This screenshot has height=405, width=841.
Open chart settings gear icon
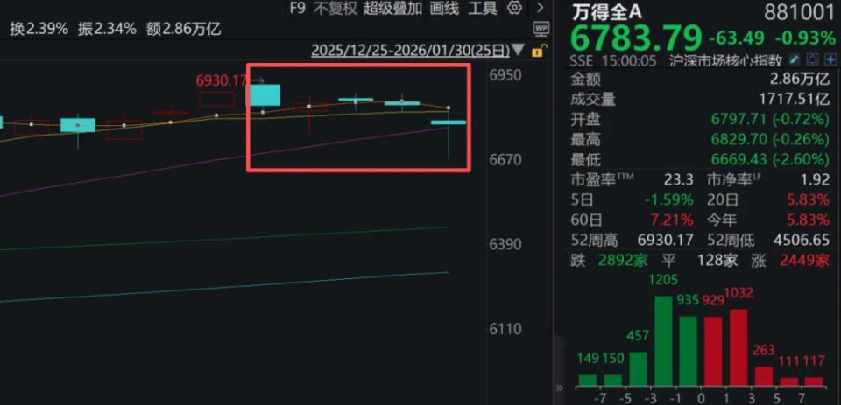[x=514, y=8]
